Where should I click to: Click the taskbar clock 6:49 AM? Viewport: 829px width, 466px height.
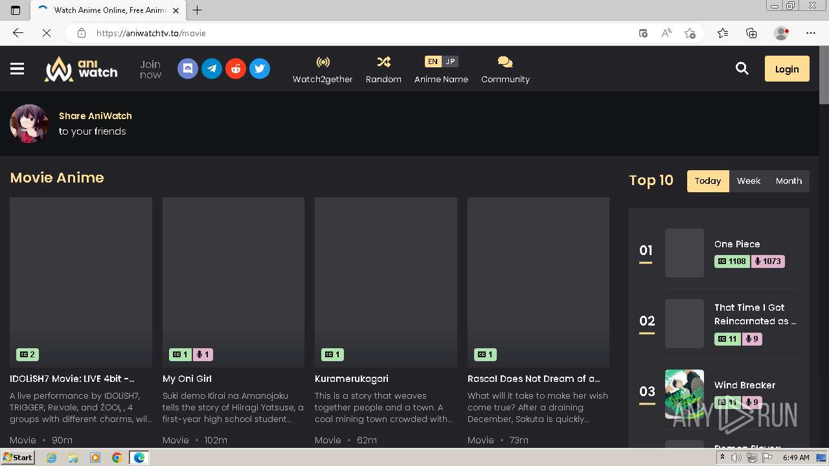(796, 458)
